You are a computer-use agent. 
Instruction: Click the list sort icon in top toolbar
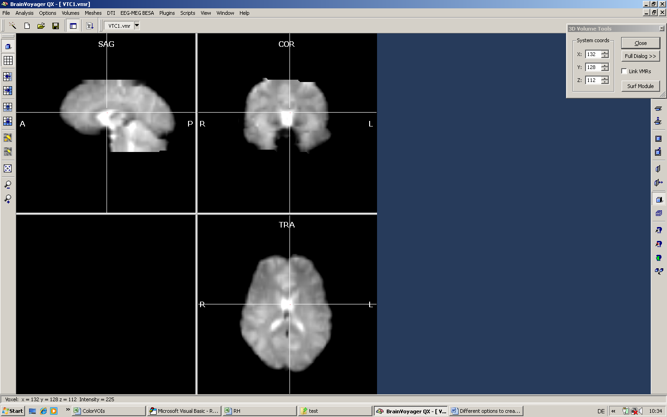click(90, 26)
